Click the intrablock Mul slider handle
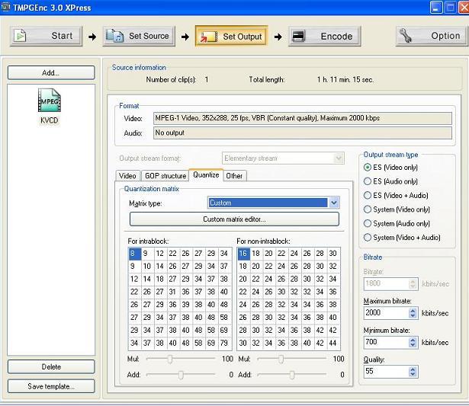This screenshot has width=469, height=406. click(x=170, y=359)
